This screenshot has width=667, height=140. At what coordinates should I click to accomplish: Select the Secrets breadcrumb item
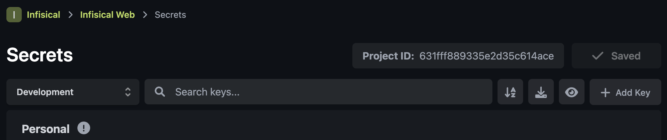tap(170, 15)
